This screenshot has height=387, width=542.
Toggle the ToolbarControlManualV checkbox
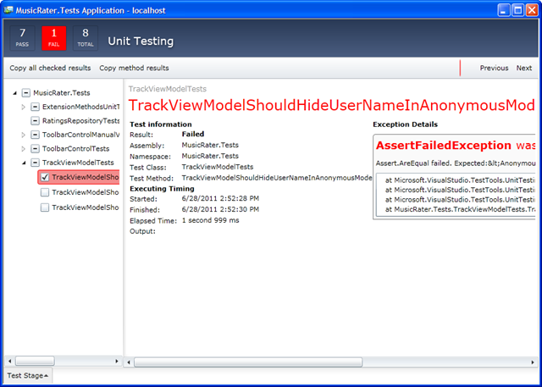coord(36,135)
